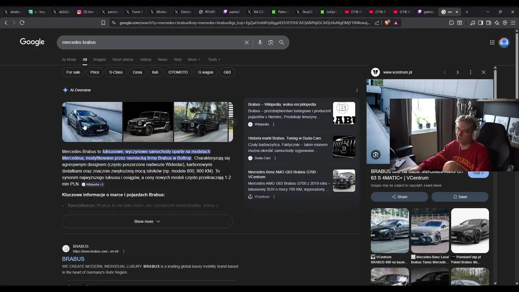
Task: Go to the Google homepage logo
Action: [32, 42]
